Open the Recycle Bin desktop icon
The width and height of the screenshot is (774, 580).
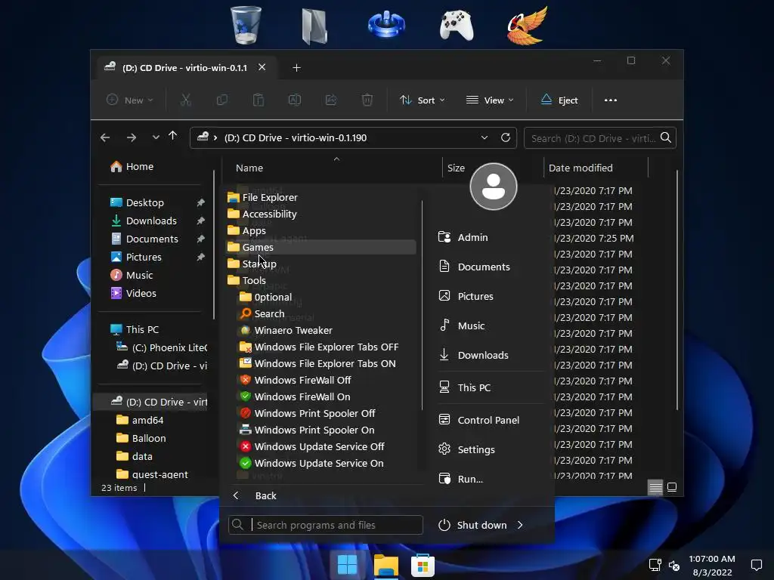(x=246, y=25)
